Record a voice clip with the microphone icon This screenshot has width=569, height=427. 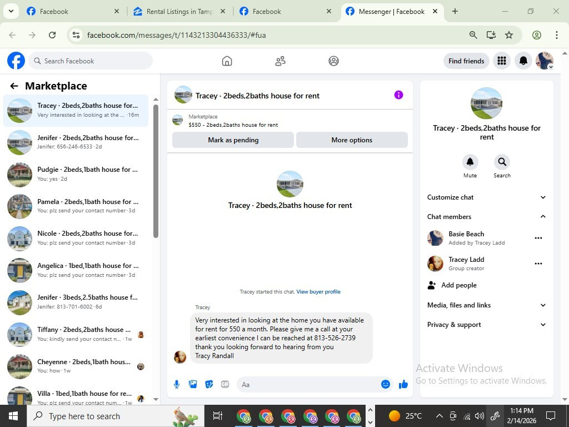[177, 384]
